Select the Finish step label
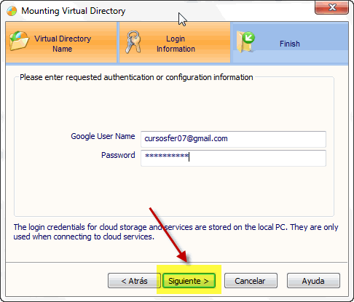Image resolution: width=354 pixels, height=302 pixels. point(290,44)
